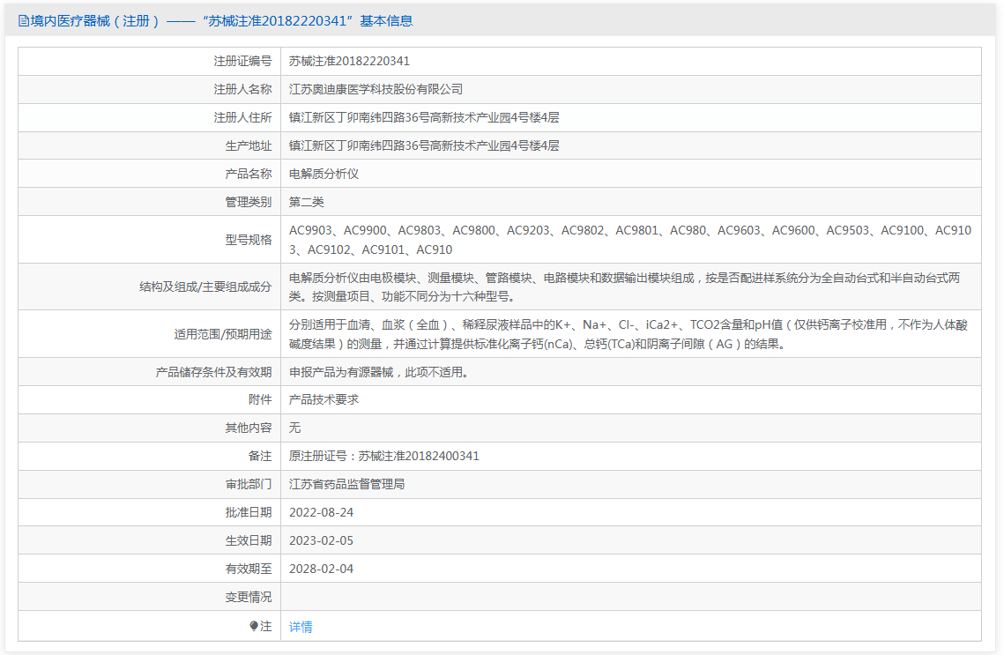
Task: Click storage condition text 申报产品为有源器械
Action: pyautogui.click(x=381, y=372)
